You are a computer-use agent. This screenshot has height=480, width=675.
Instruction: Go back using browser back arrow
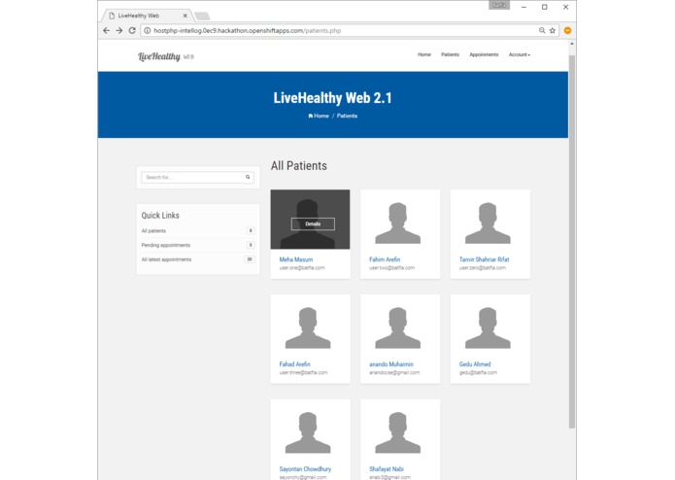(106, 30)
